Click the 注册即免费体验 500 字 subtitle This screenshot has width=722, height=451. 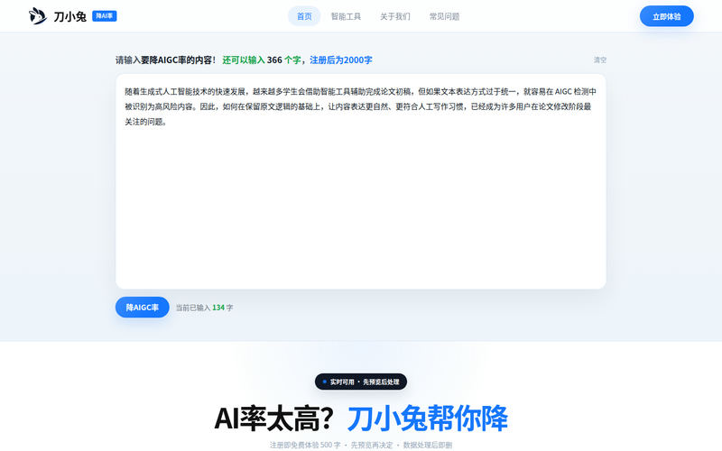point(305,445)
